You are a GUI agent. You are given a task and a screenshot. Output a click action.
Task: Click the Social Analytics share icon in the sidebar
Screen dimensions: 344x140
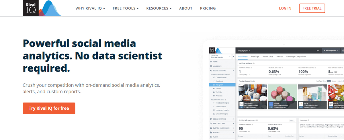pos(211,71)
